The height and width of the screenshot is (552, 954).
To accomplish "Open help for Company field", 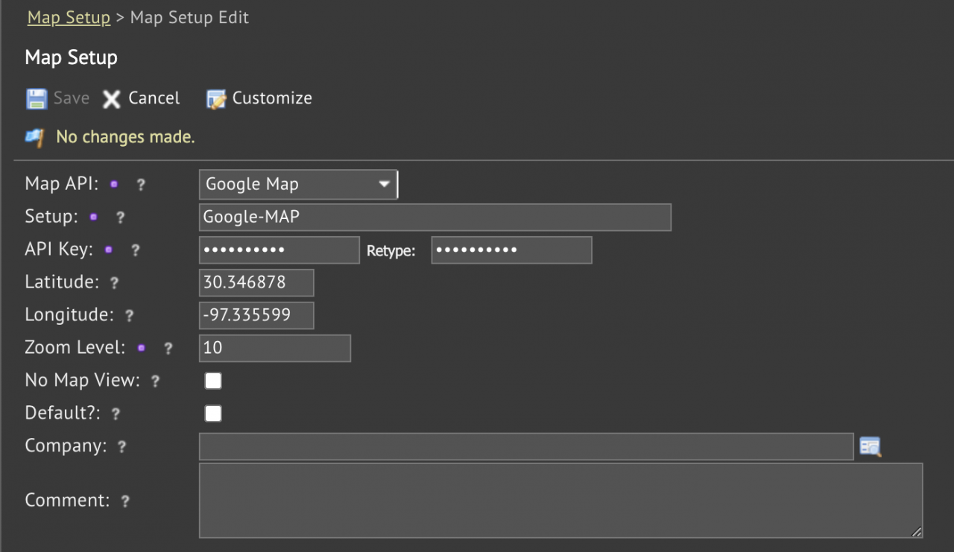I will click(121, 447).
